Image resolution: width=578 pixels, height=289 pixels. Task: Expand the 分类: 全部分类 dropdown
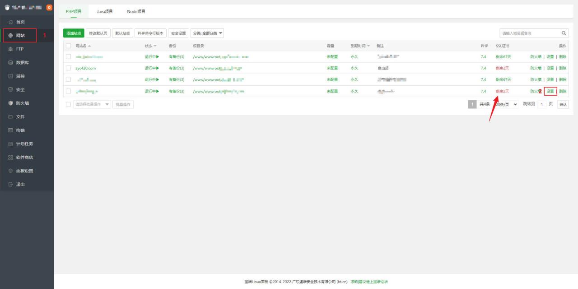[207, 33]
